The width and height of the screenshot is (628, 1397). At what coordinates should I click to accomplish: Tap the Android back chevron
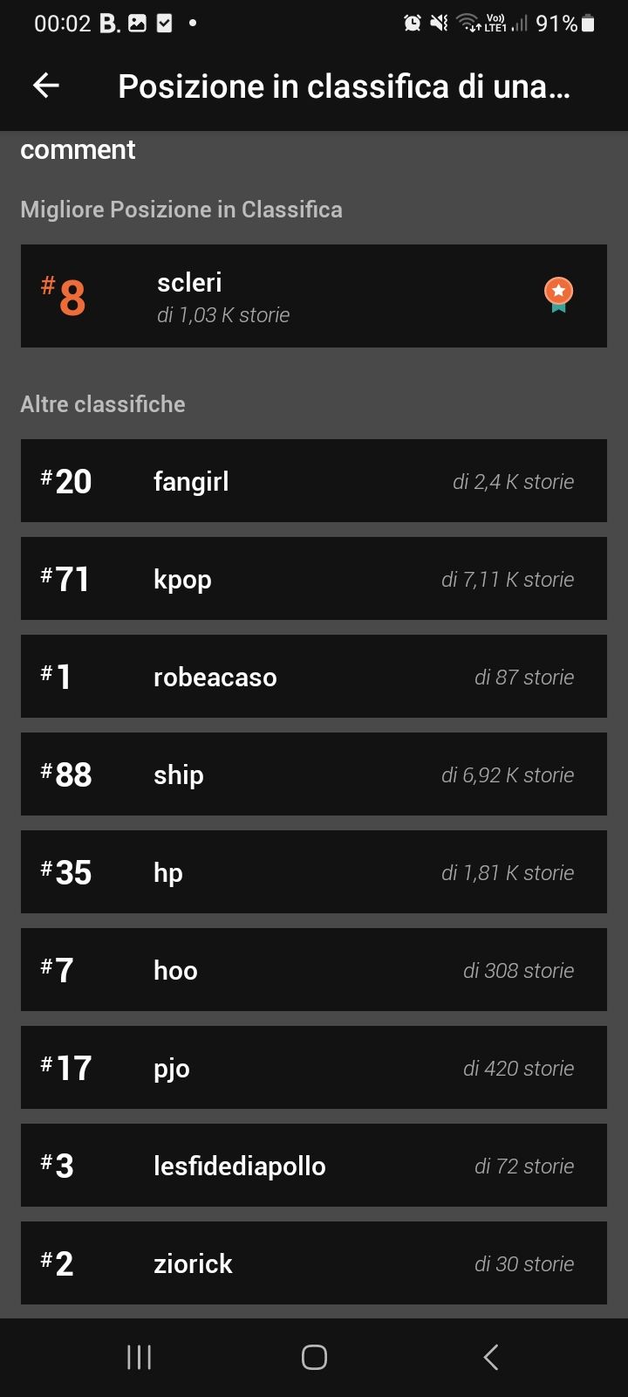491,1357
